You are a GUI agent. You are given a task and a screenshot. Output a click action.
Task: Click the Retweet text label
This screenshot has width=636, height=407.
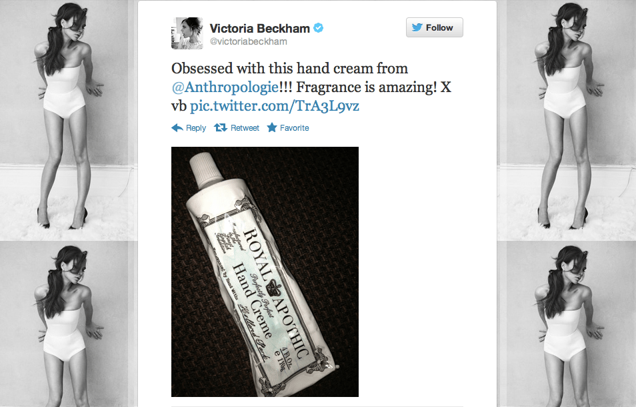(245, 128)
